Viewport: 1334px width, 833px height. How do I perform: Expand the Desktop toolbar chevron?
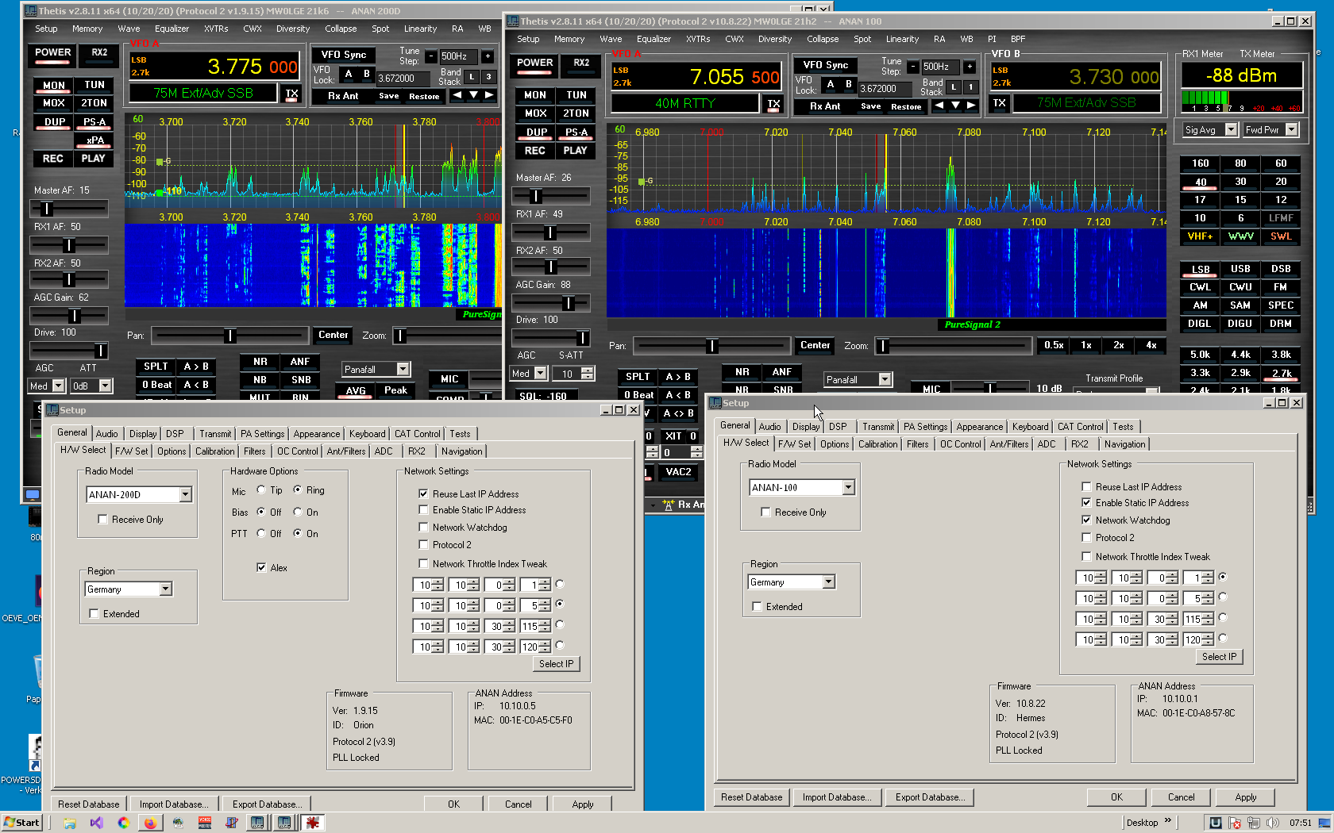coord(1168,821)
